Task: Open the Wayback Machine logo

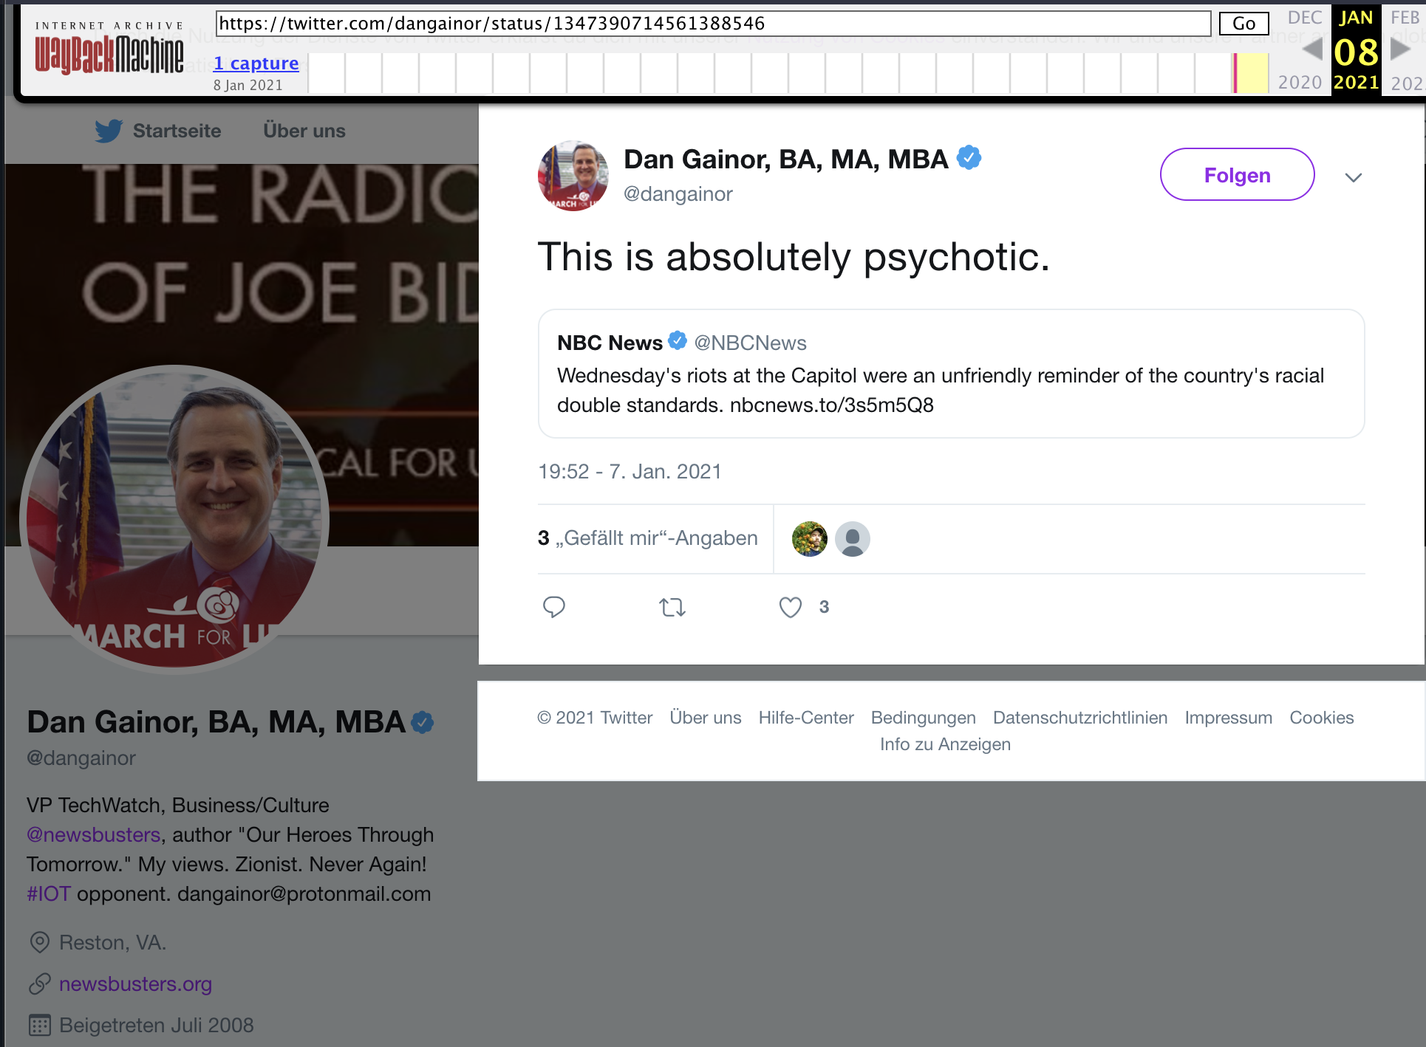Action: point(109,48)
